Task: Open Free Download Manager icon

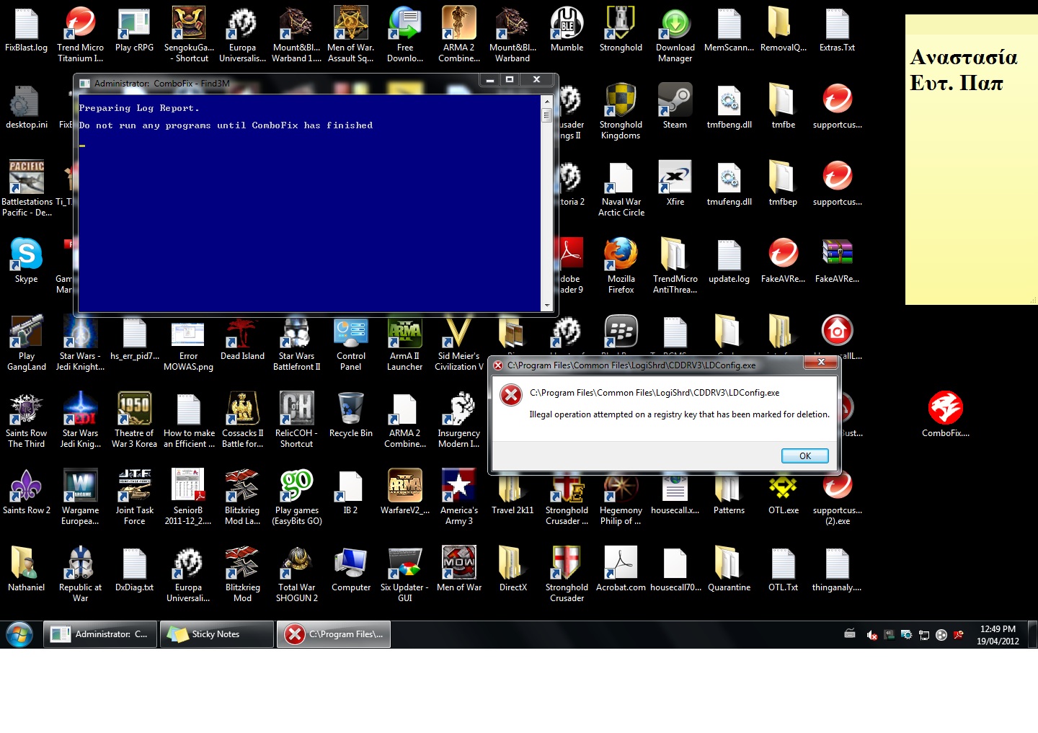Action: [x=405, y=34]
